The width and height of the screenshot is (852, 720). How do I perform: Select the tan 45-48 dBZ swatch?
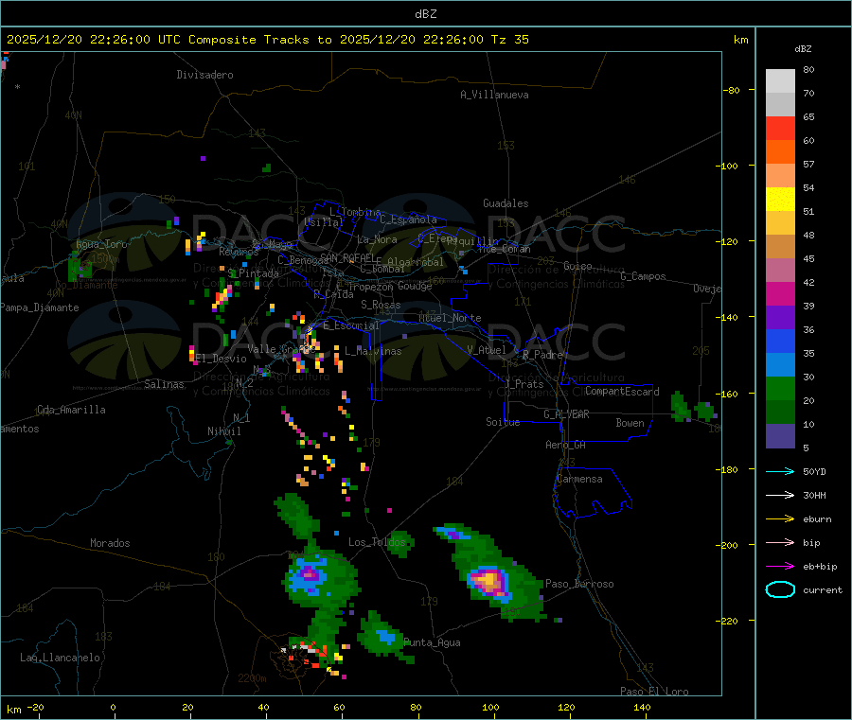click(x=780, y=247)
